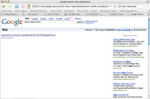Open the Plug-in FAQ bookmark

pos(56,11)
